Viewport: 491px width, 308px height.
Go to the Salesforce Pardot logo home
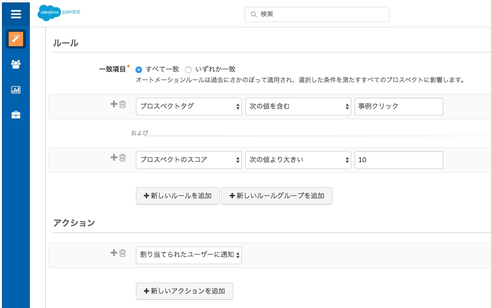pyautogui.click(x=59, y=13)
